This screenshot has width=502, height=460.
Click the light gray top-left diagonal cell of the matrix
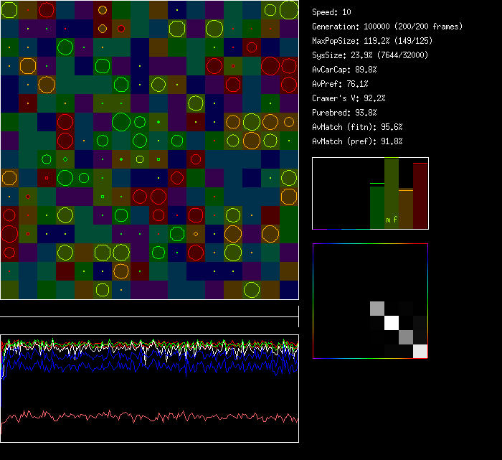377,309
